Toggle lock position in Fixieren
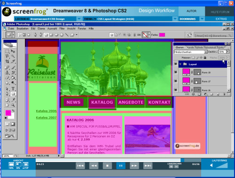This screenshot has width=235, height=178. coord(201,58)
